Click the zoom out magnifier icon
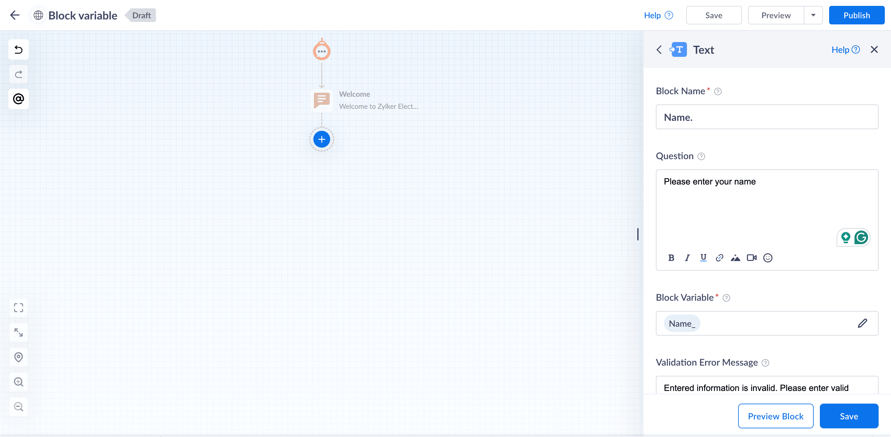The height and width of the screenshot is (437, 891). (x=19, y=407)
